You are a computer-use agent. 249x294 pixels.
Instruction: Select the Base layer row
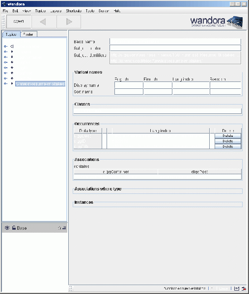(x=34, y=228)
